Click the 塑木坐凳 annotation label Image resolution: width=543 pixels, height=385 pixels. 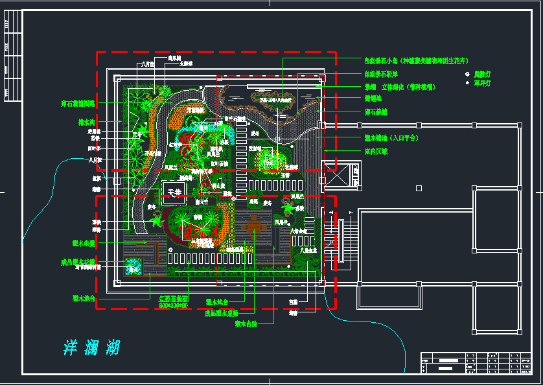(x=84, y=243)
